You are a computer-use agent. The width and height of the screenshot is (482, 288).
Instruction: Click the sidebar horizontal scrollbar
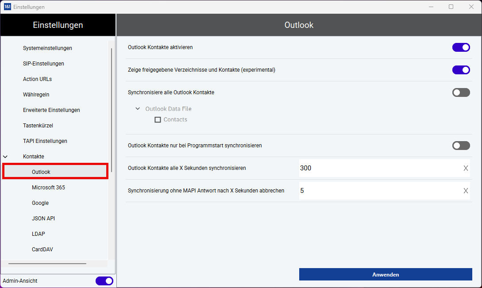pyautogui.click(x=47, y=264)
